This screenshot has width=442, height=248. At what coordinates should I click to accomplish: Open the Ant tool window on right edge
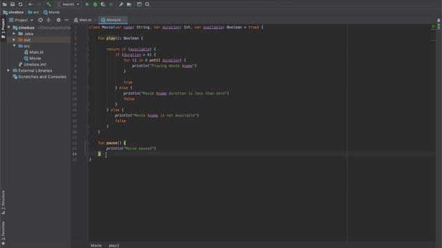tap(439, 25)
